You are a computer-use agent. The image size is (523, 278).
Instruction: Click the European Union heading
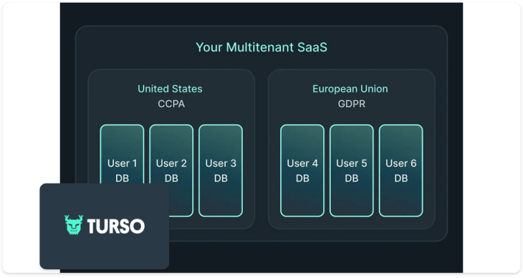350,89
